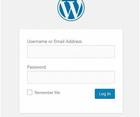
Task: Activate the password entry field
Action: [x=71, y=77]
